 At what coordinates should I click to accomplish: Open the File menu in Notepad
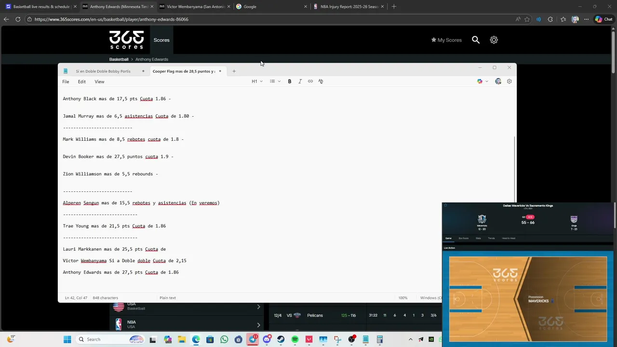coord(66,81)
